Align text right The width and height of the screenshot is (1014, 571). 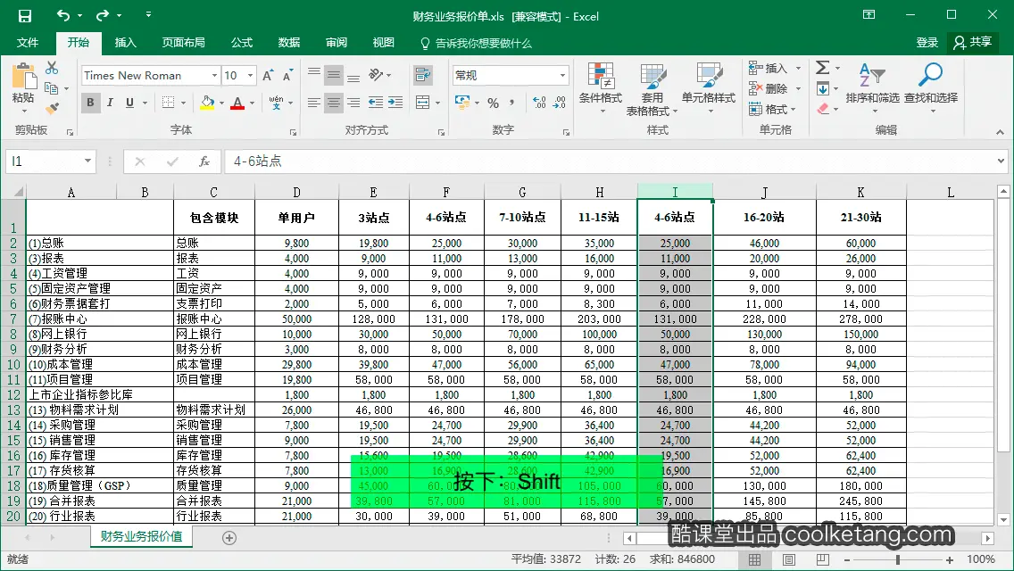click(353, 103)
